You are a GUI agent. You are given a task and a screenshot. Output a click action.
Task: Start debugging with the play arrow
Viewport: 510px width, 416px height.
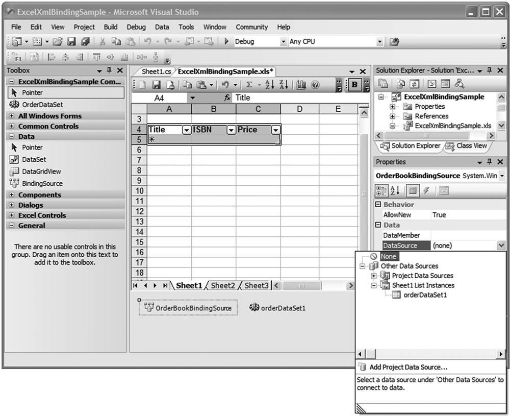[x=227, y=41]
